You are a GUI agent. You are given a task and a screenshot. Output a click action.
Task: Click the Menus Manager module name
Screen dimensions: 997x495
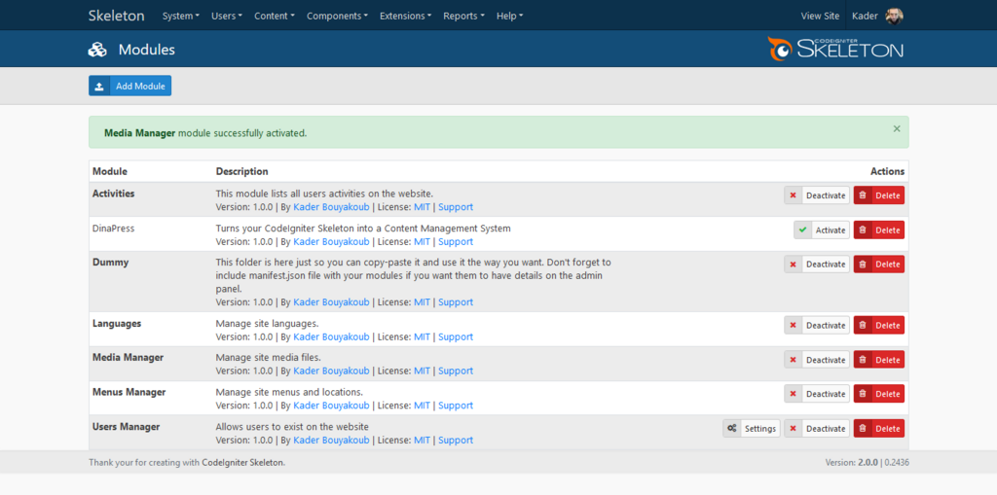click(x=129, y=392)
